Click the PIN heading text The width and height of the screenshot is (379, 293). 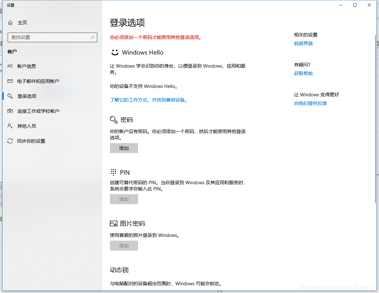click(125, 172)
